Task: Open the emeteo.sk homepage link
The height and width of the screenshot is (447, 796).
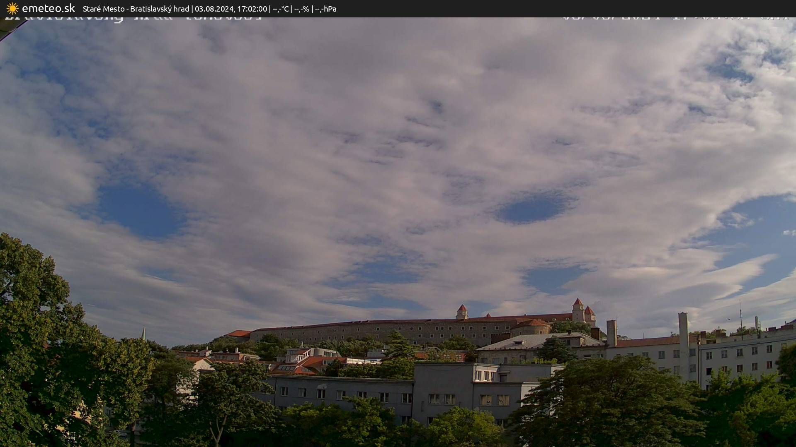Action: 48,8
